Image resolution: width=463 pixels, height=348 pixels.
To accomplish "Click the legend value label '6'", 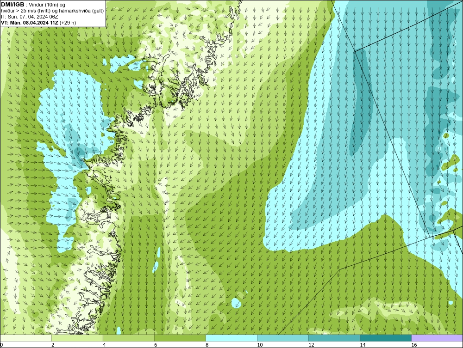I will (156, 345).
